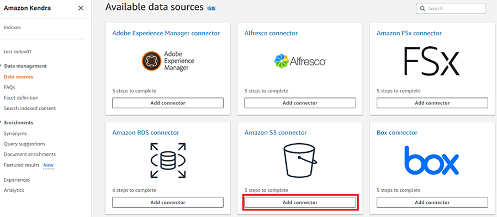The width and height of the screenshot is (497, 217).
Task: Click the Amazon Kendra sidebar title
Action: (27, 8)
